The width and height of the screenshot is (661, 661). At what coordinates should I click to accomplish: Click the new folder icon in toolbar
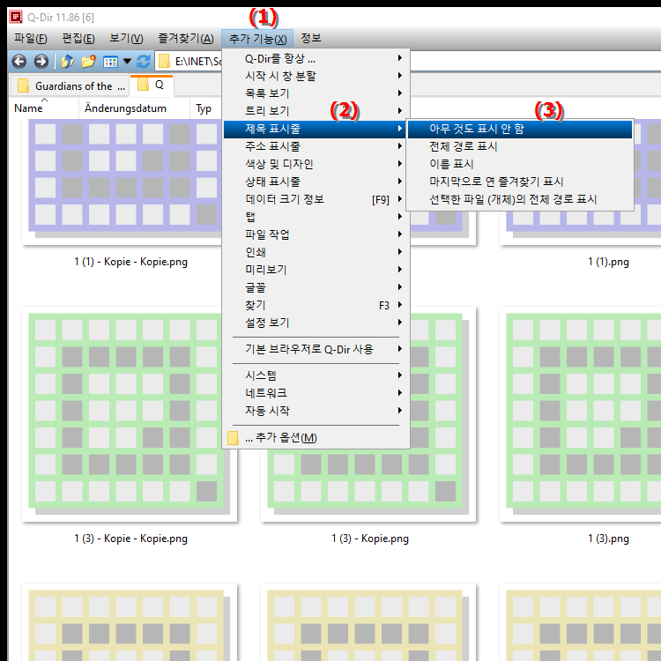click(88, 62)
